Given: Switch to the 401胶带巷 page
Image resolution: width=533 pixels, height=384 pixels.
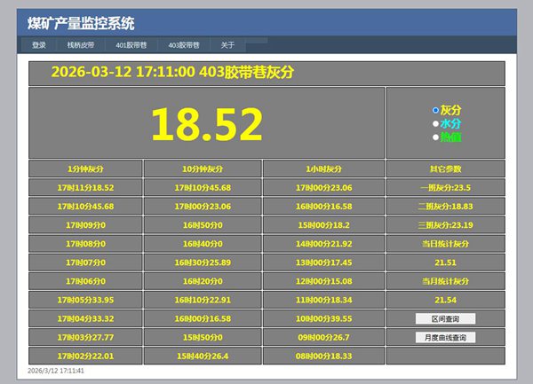Looking at the screenshot, I should tap(131, 44).
